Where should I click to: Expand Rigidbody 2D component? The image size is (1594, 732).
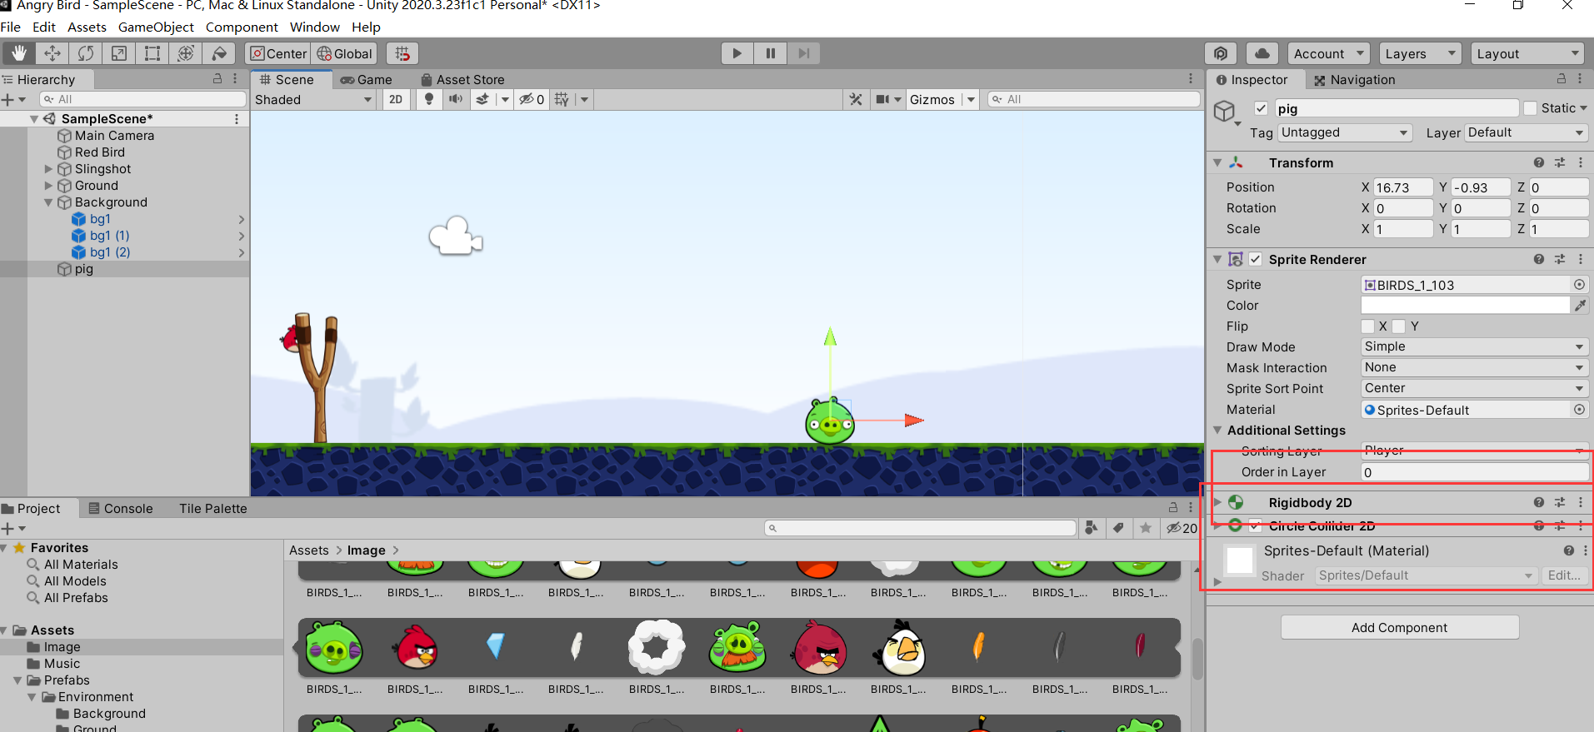(1217, 502)
